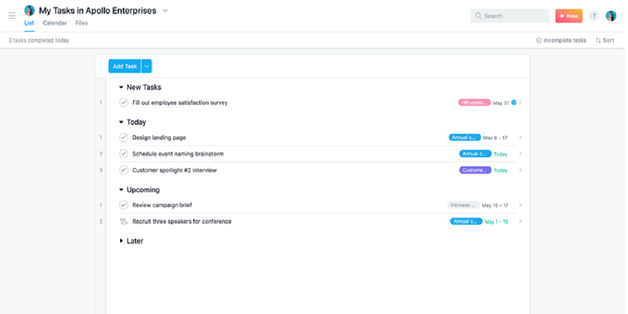Image resolution: width=628 pixels, height=314 pixels.
Task: Open details arrow for Design landing page
Action: (521, 137)
